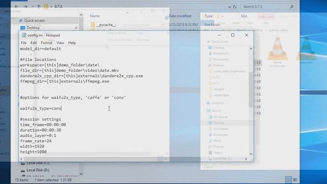Select This PC in the faded sidebar
The image size is (327, 184).
point(214,111)
